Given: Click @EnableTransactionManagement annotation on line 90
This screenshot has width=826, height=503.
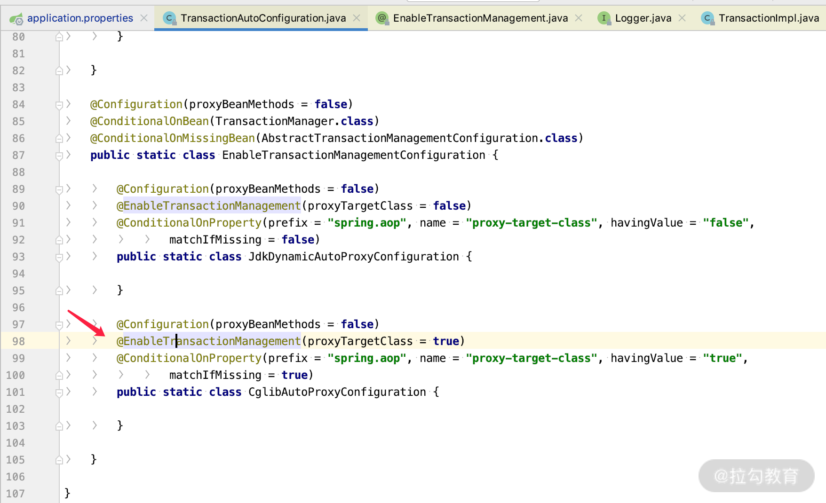Looking at the screenshot, I should [208, 206].
